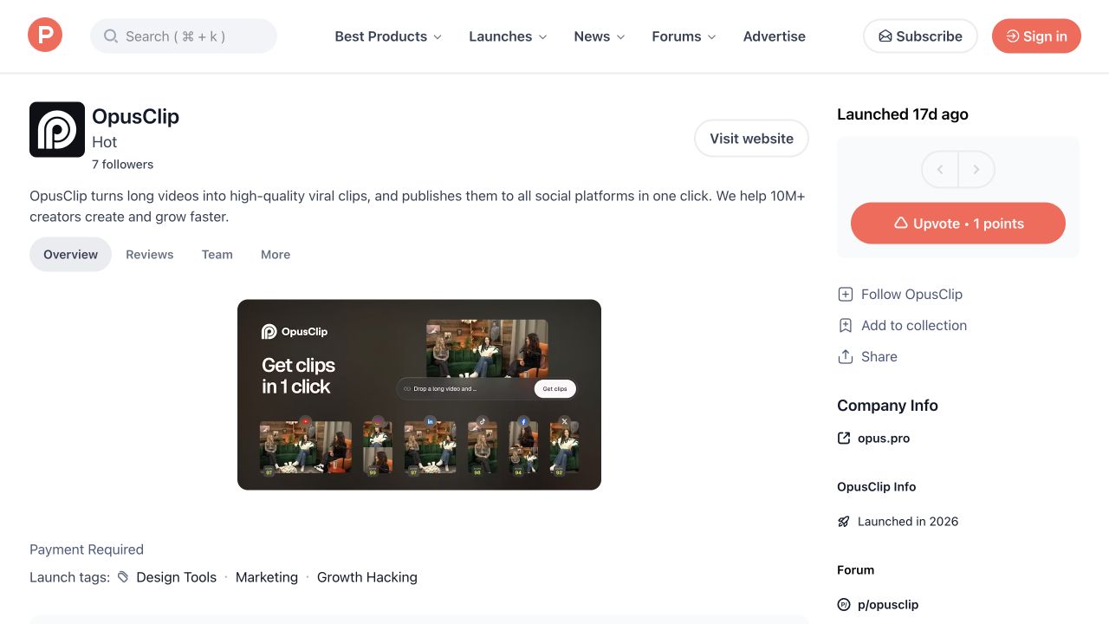This screenshot has width=1109, height=624.
Task: Click the Launched in 2026 text
Action: point(908,521)
